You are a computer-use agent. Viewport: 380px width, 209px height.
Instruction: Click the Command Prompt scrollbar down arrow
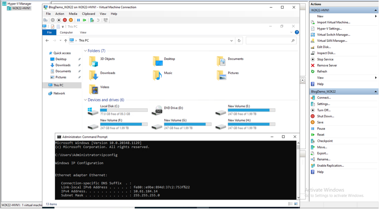[x=298, y=197]
